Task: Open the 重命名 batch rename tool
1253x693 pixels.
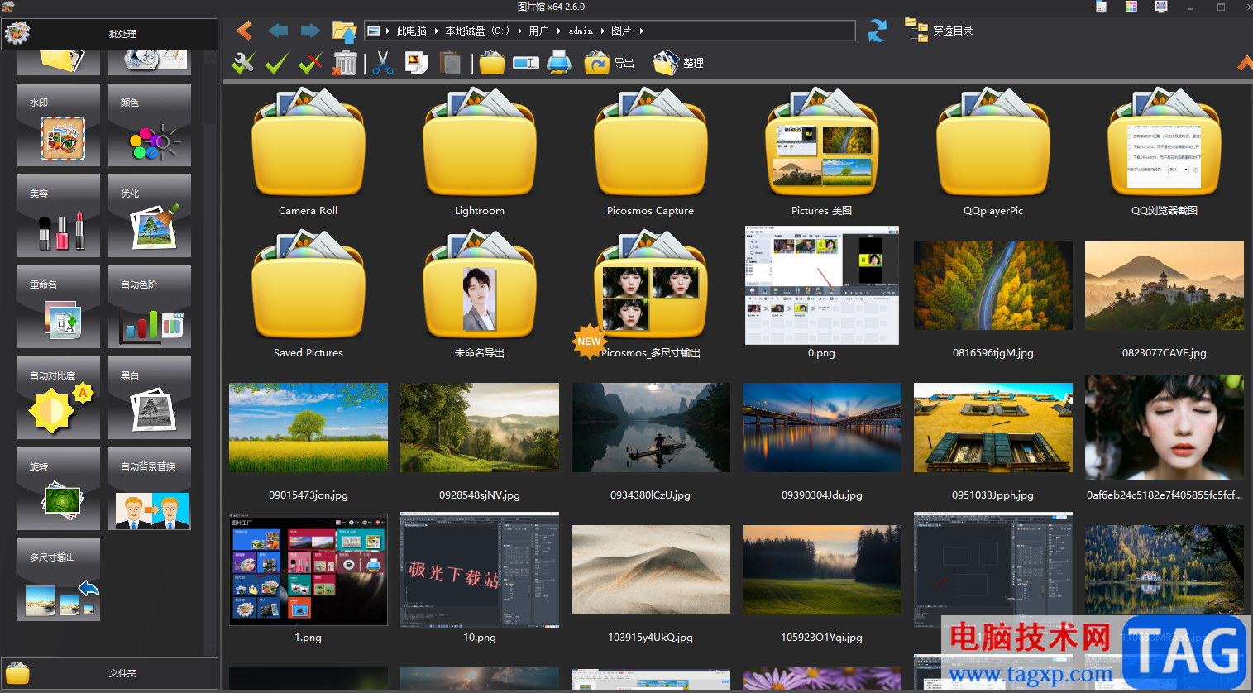Action: 59,307
